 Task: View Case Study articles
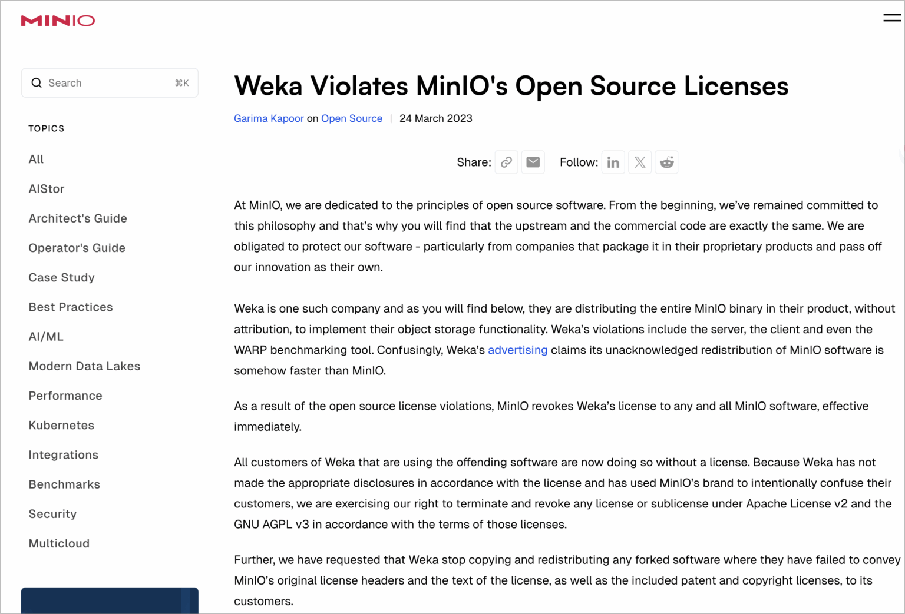click(61, 277)
